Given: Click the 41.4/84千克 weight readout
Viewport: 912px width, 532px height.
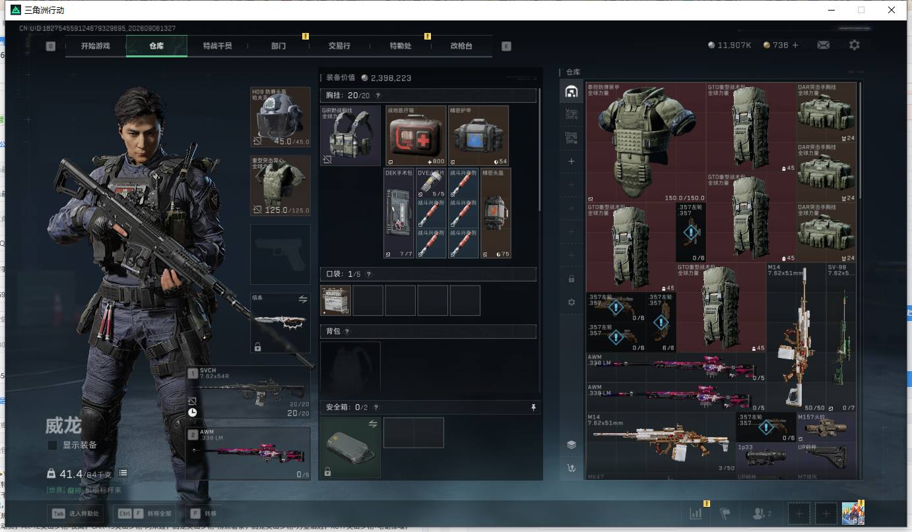Looking at the screenshot, I should tap(81, 474).
